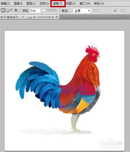Screen dimensions: 130x152
Task: Select the New selection mode icon
Action: click(3, 10)
